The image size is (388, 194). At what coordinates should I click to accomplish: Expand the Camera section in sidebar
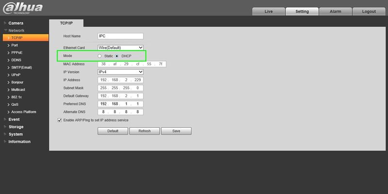click(16, 23)
